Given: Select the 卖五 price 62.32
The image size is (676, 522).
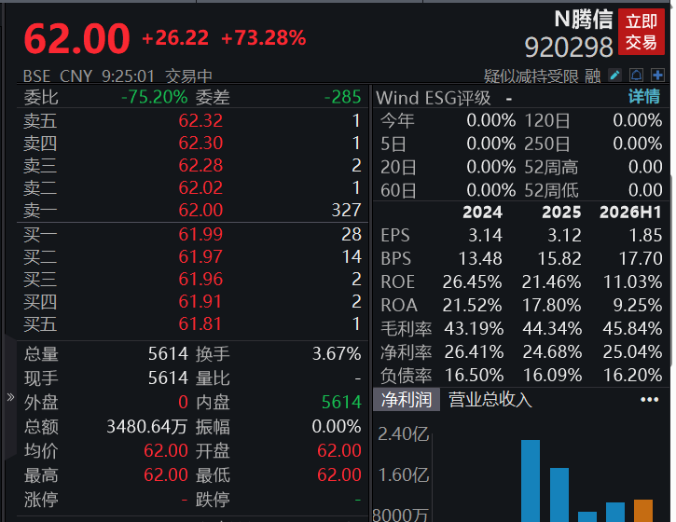Looking at the screenshot, I should [200, 120].
